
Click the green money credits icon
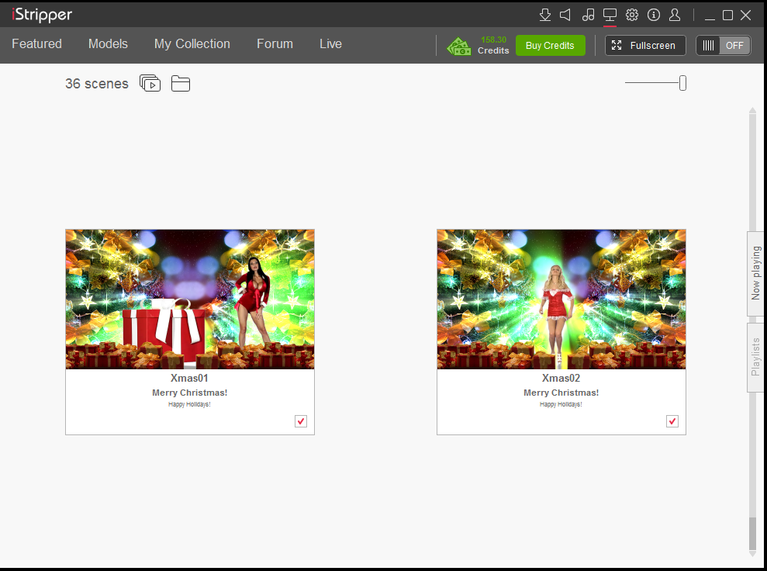point(459,47)
